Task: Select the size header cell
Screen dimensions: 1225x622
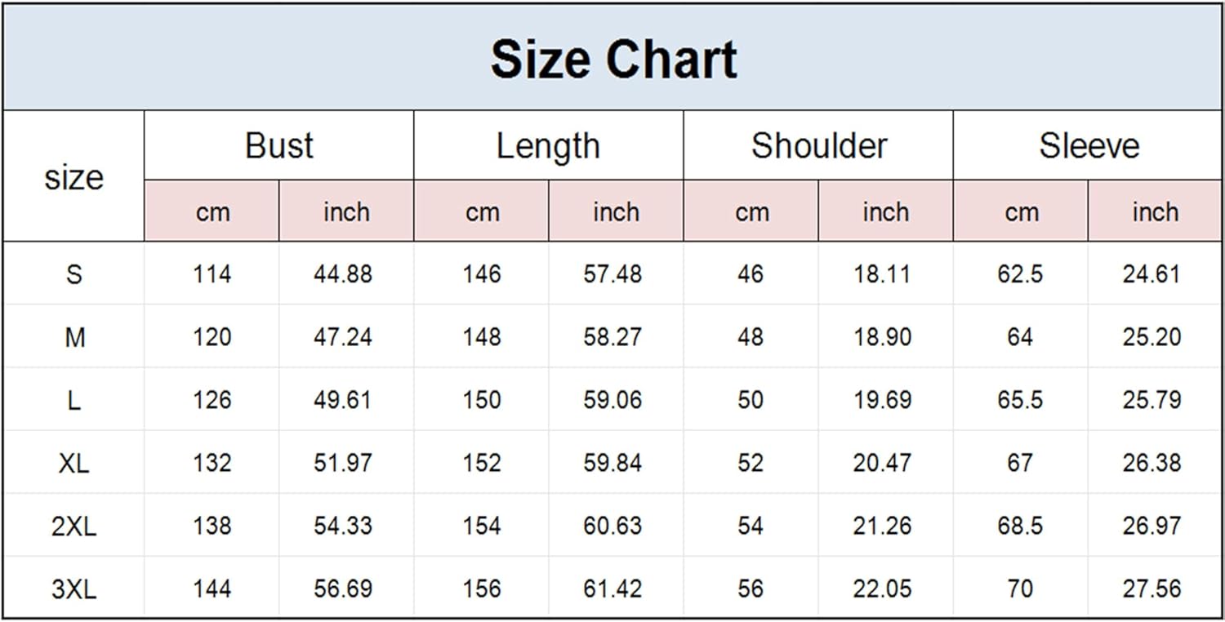Action: [x=73, y=177]
